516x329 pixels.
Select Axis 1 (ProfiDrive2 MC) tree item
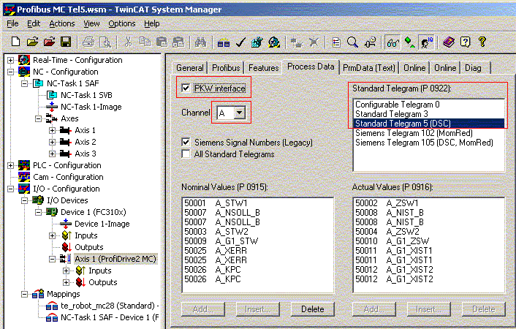[115, 259]
